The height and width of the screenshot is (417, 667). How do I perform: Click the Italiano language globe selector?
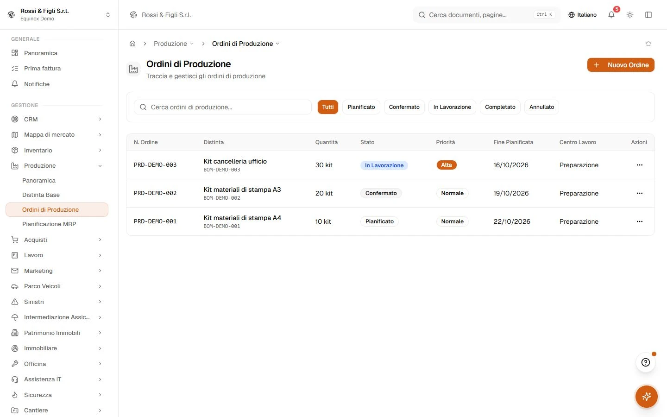point(583,15)
